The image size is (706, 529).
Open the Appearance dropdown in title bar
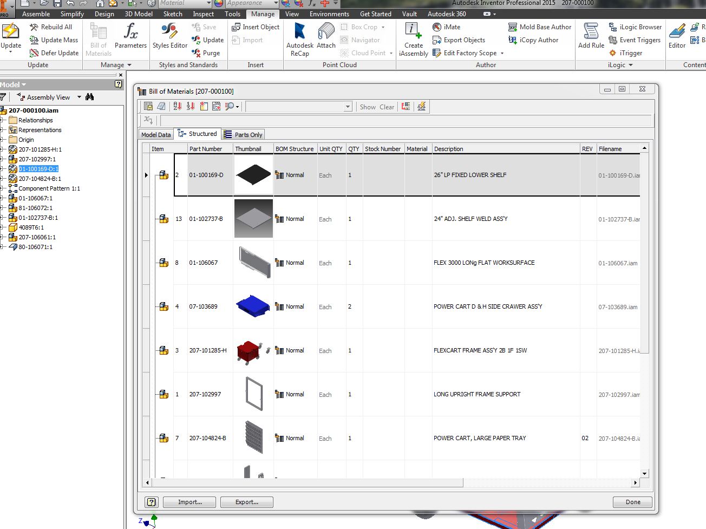pyautogui.click(x=276, y=3)
